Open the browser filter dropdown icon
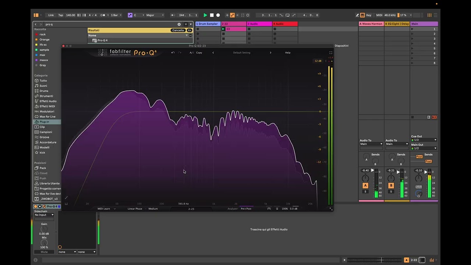Viewport: 471px width, 265px height. pos(186,24)
